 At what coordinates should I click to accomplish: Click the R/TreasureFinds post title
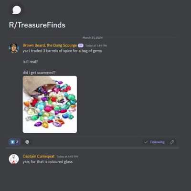[37, 25]
